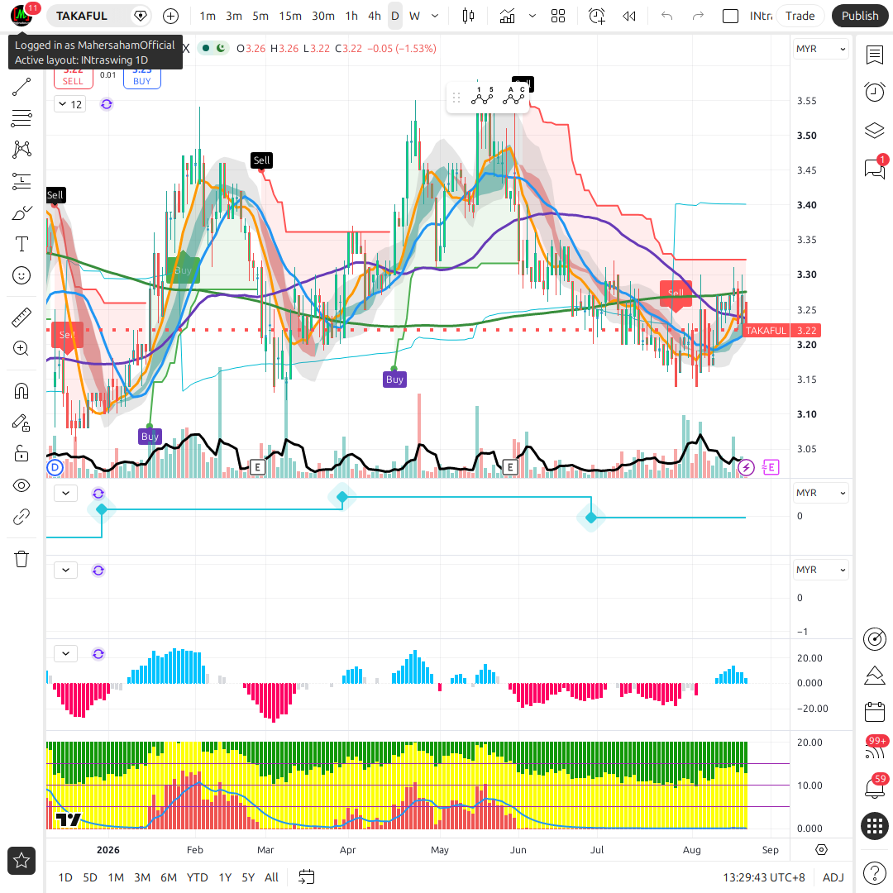This screenshot has width=893, height=893.
Task: Set the chart range to 3M
Action: click(142, 877)
